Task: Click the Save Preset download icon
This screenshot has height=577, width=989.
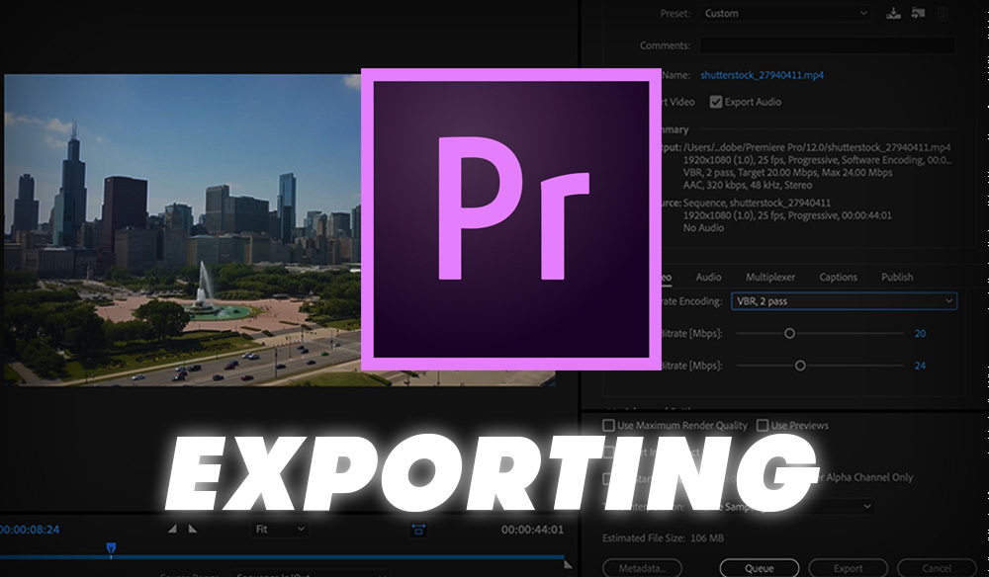Action: click(x=893, y=13)
